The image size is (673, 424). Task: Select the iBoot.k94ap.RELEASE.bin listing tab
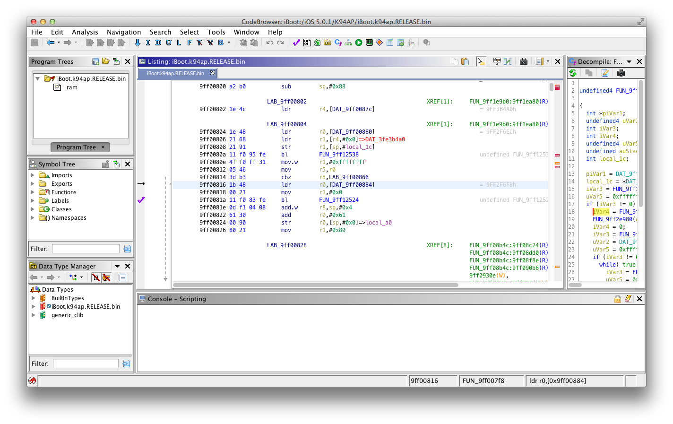(175, 73)
